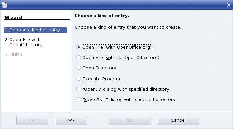Cancel the wizard dialog
Viewport: 233px width, 129px height.
178,120
